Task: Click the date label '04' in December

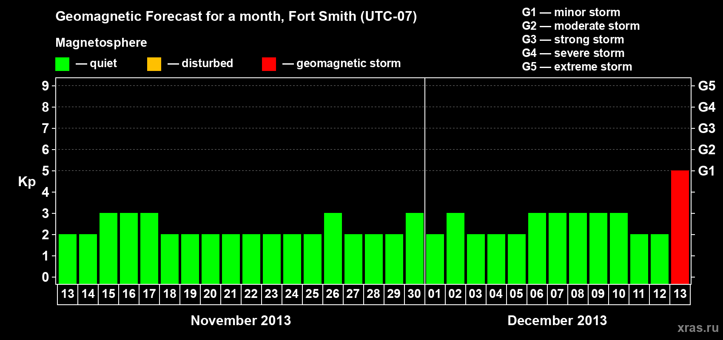Action: point(496,294)
